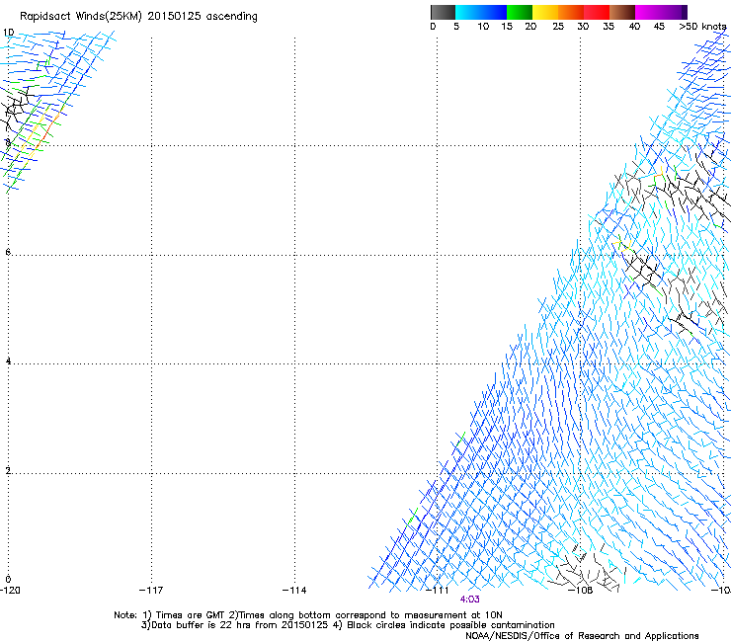
Task: Click the 'NOAA/NESDIS/Office of Research and Applications' credit
Action: pyautogui.click(x=582, y=636)
